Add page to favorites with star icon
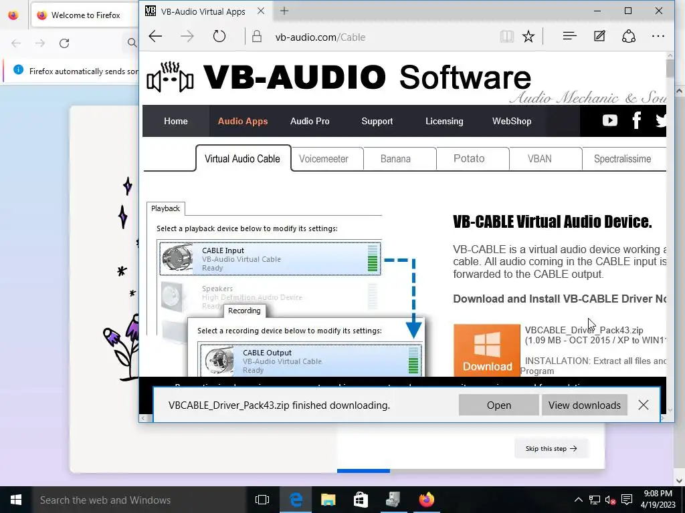 coord(528,37)
